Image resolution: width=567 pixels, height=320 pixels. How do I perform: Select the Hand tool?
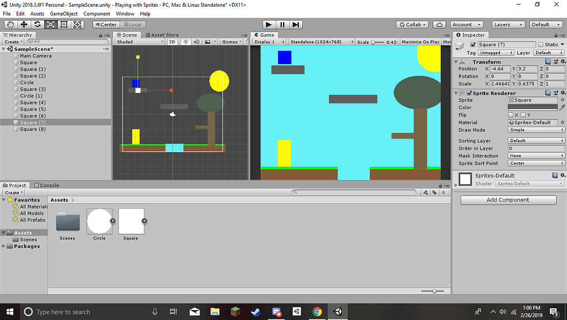click(9, 24)
